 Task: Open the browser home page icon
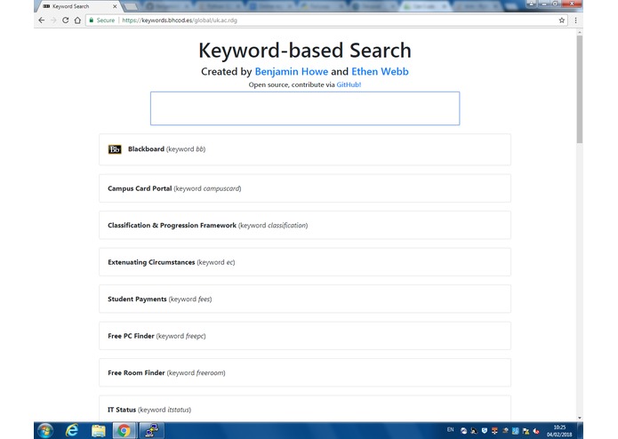click(x=77, y=20)
